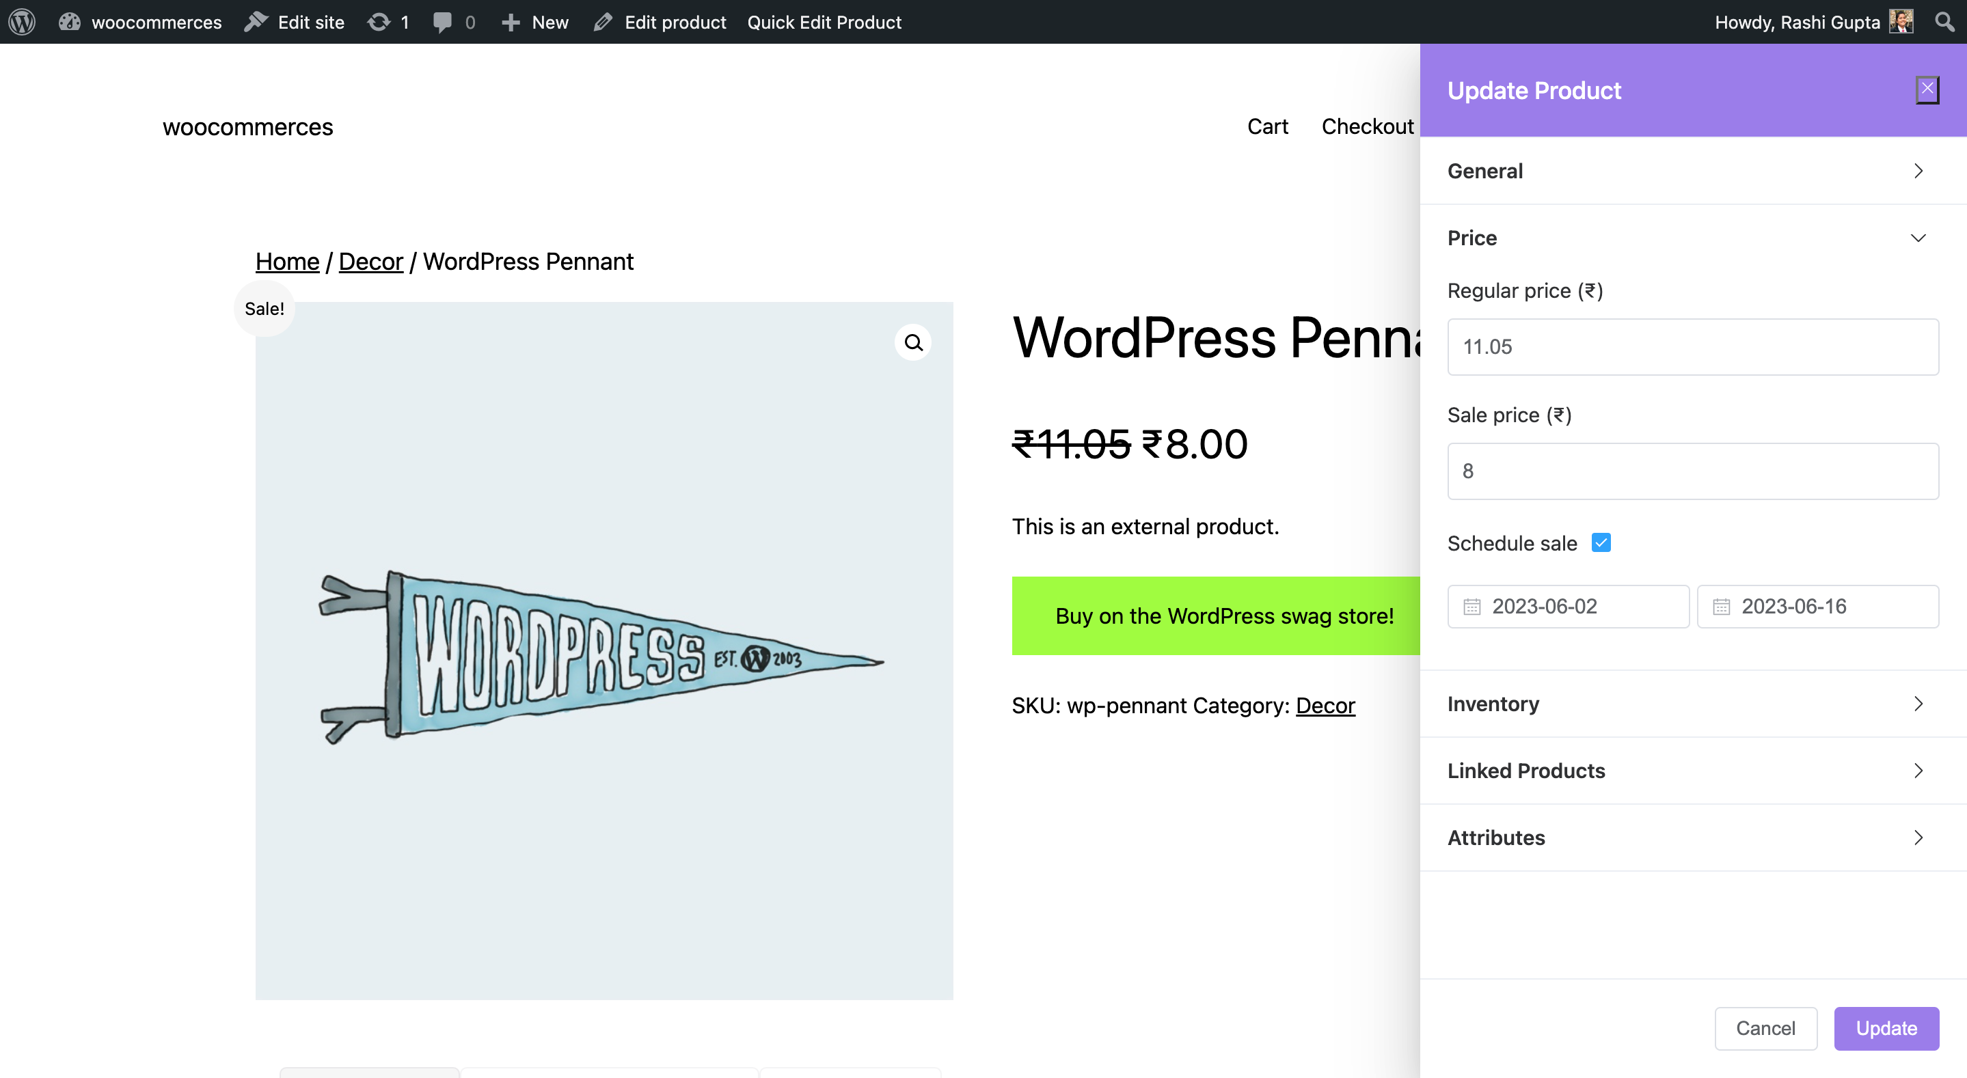Collapse the Price section

1693,238
